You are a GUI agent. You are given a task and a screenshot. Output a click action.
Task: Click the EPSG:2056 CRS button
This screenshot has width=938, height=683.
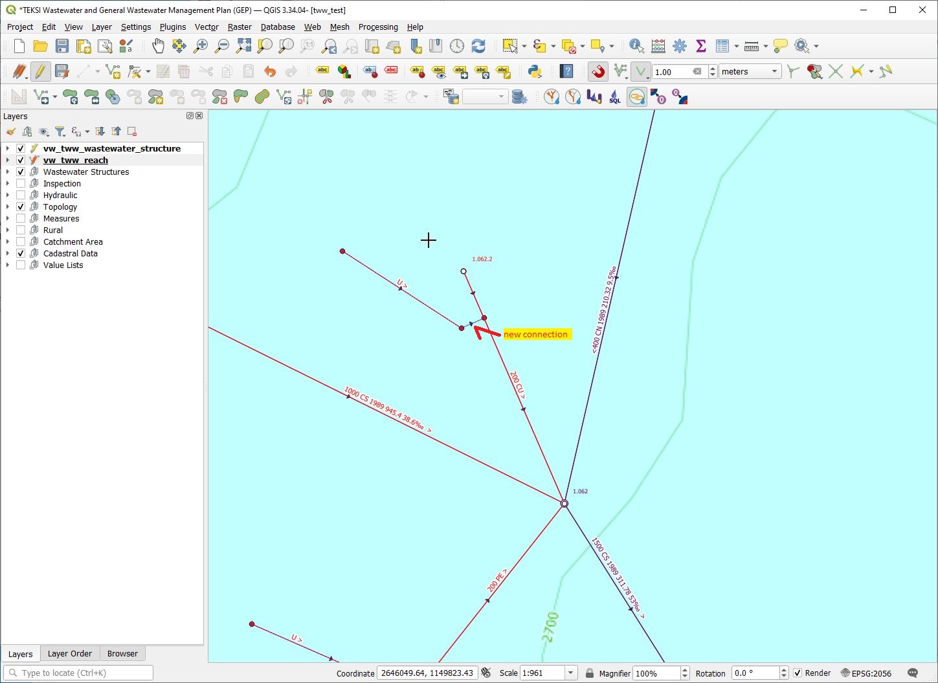[865, 673]
